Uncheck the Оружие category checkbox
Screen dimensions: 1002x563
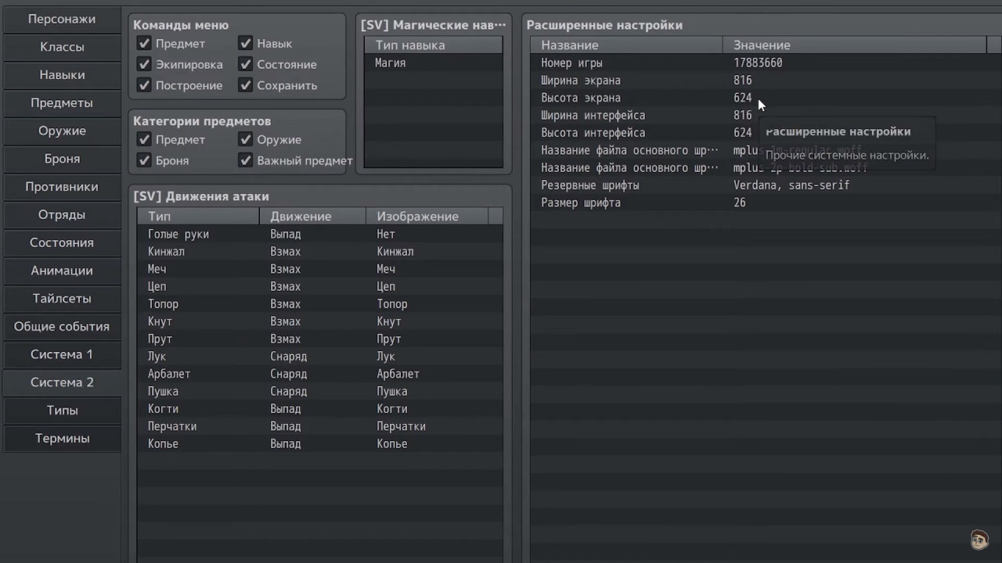[x=246, y=140]
